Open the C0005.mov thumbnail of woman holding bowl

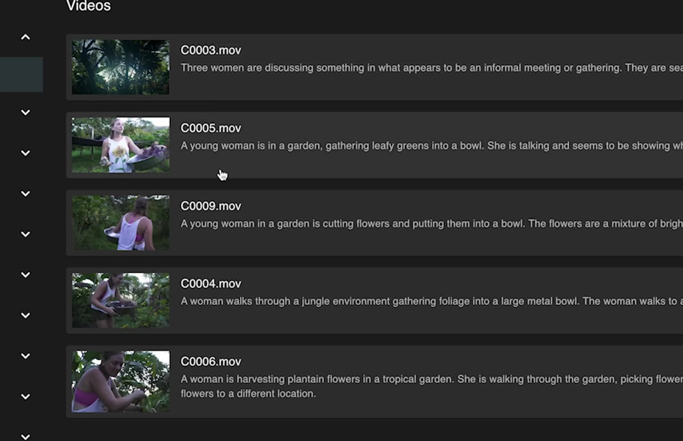coord(121,145)
